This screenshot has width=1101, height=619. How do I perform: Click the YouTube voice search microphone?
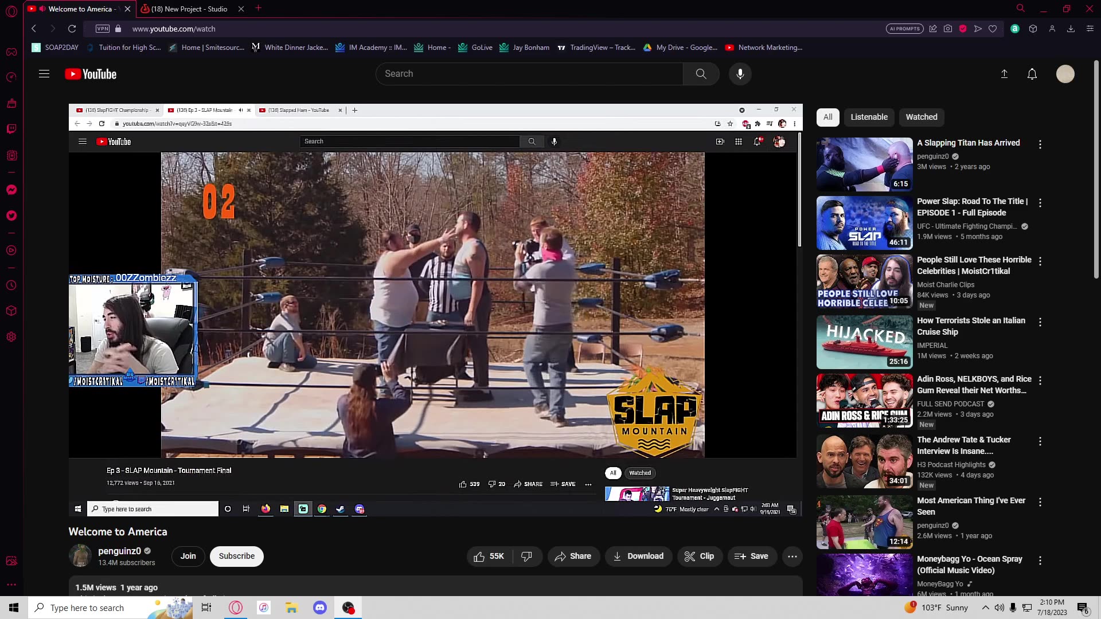[740, 74]
